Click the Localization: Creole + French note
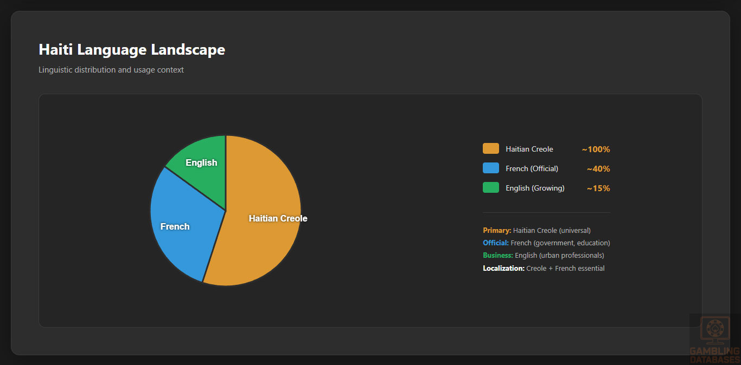 click(544, 269)
